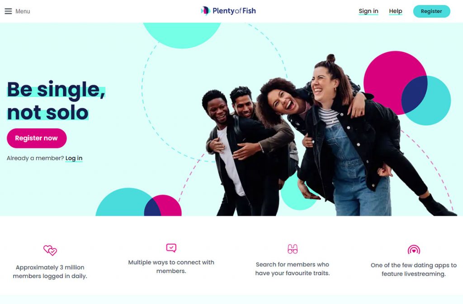Click the teal Register button
Viewport: 463px width, 304px height.
pos(431,11)
